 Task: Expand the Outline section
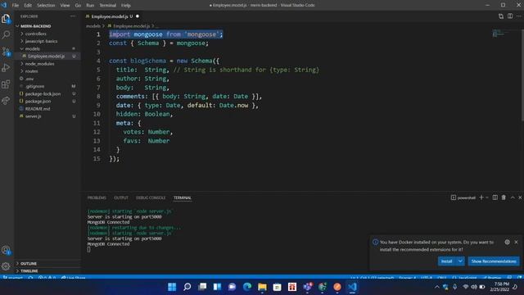tap(29, 264)
